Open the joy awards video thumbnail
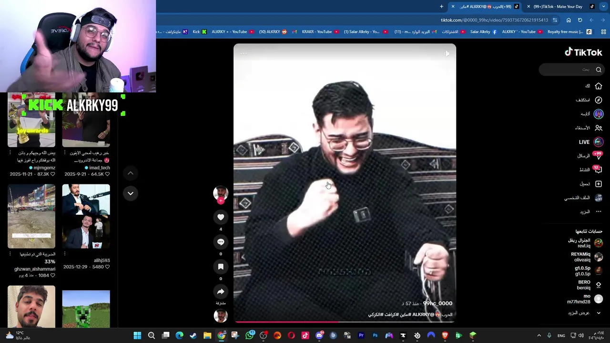 (x=31, y=120)
